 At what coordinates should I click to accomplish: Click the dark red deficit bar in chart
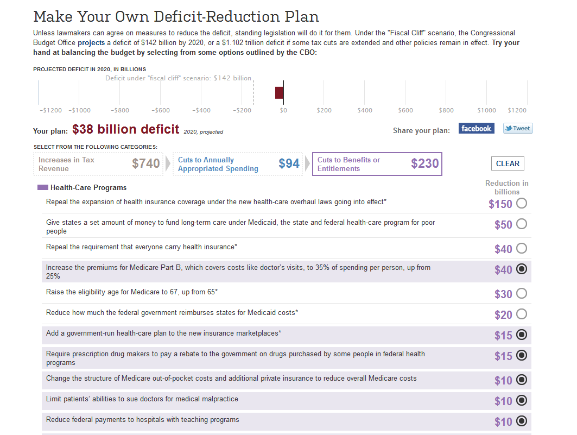point(279,93)
